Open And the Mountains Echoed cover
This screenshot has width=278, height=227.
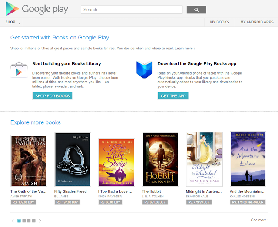coord(248,159)
